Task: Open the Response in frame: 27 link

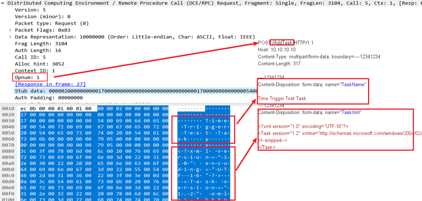Action: (50, 84)
